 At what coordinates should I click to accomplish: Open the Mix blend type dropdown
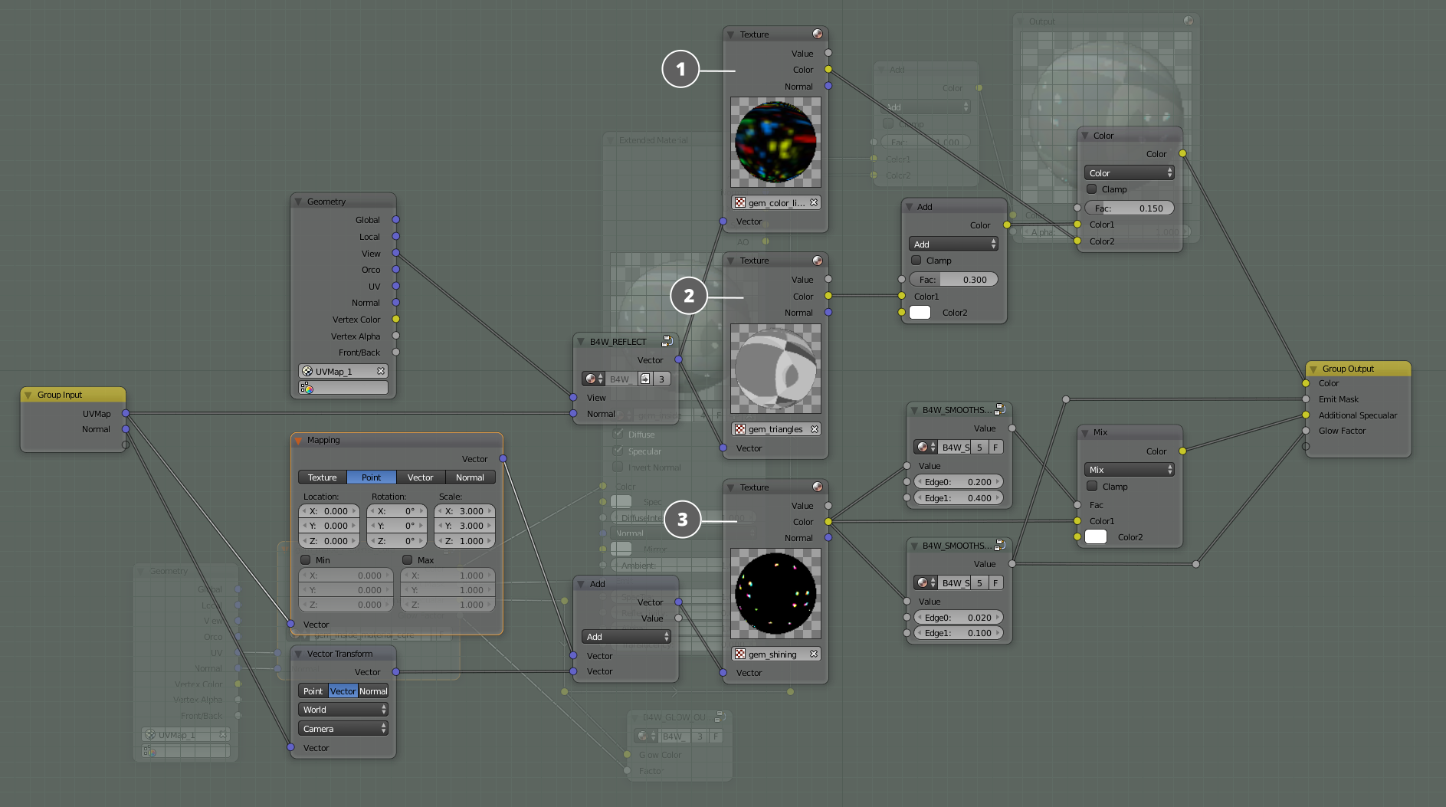1128,470
